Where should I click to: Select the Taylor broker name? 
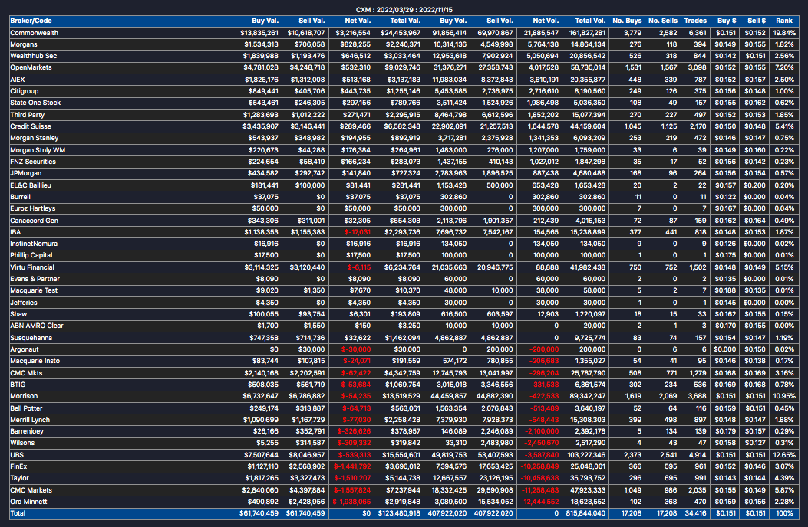20,478
